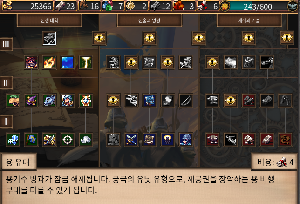Click the bow and arrow research icon
The width and height of the screenshot is (300, 204).
[x=186, y=101]
